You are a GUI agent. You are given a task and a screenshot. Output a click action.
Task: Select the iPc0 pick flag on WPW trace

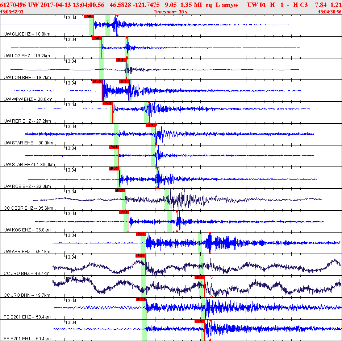pyautogui.click(x=97, y=82)
